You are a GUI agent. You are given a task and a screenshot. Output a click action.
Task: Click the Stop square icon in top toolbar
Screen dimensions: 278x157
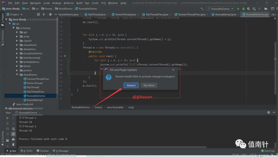[259, 9]
